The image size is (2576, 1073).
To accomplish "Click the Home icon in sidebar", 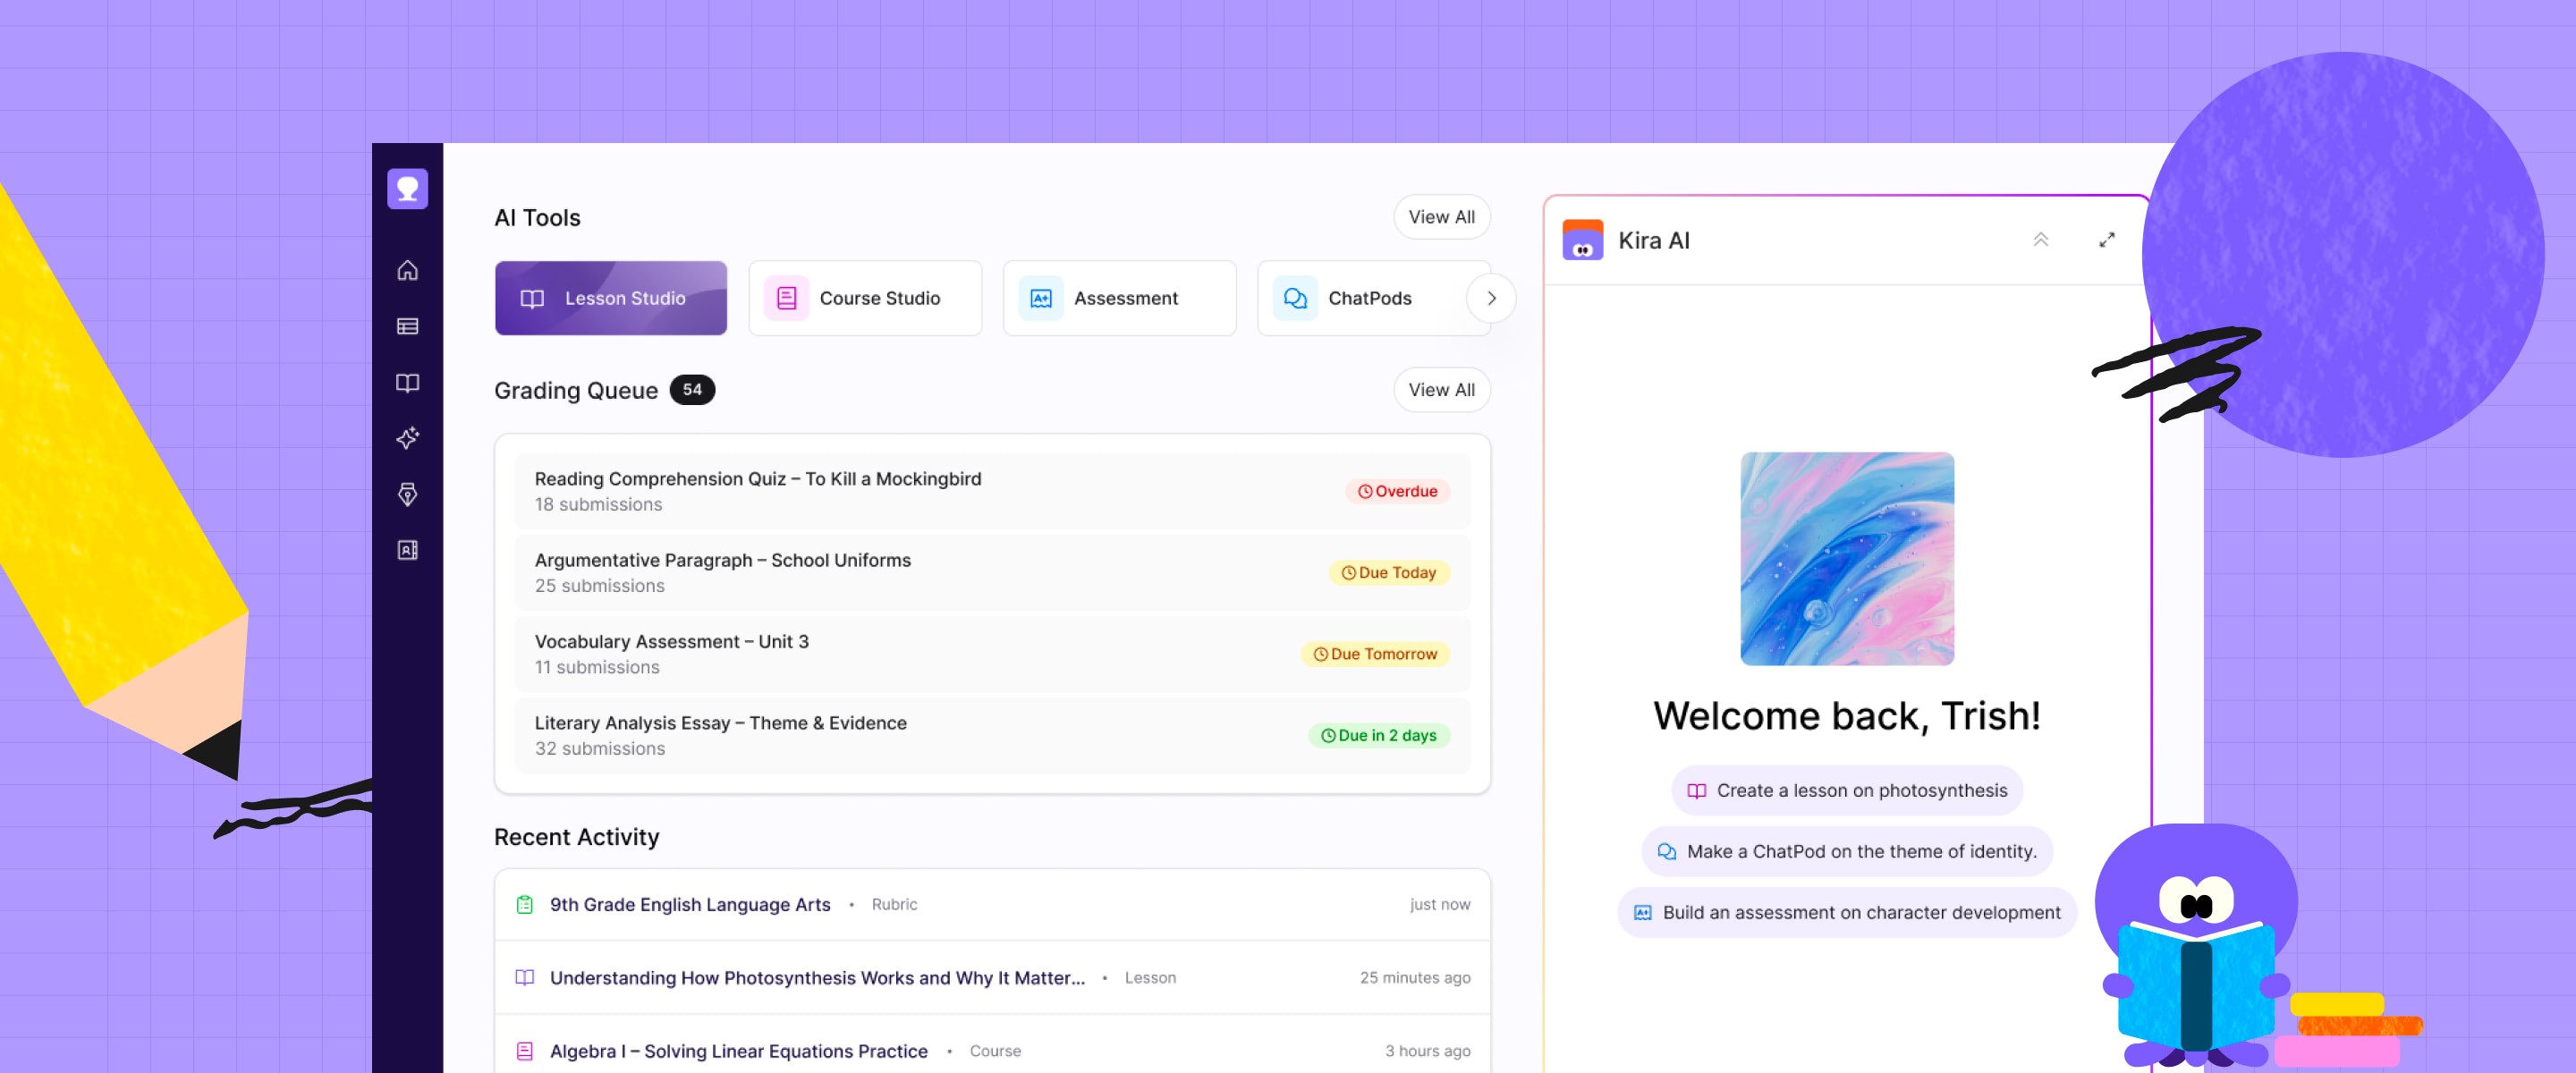I will (x=407, y=270).
